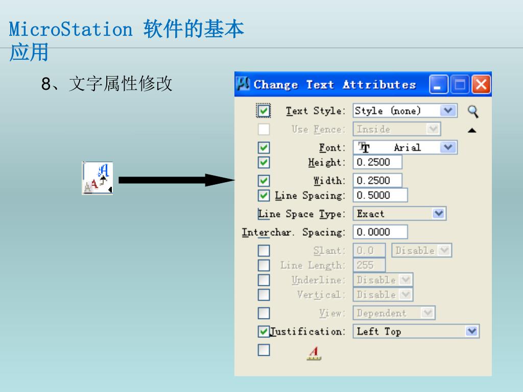523x392 pixels.
Task: Click the Interchar. Spacing label
Action: (294, 232)
